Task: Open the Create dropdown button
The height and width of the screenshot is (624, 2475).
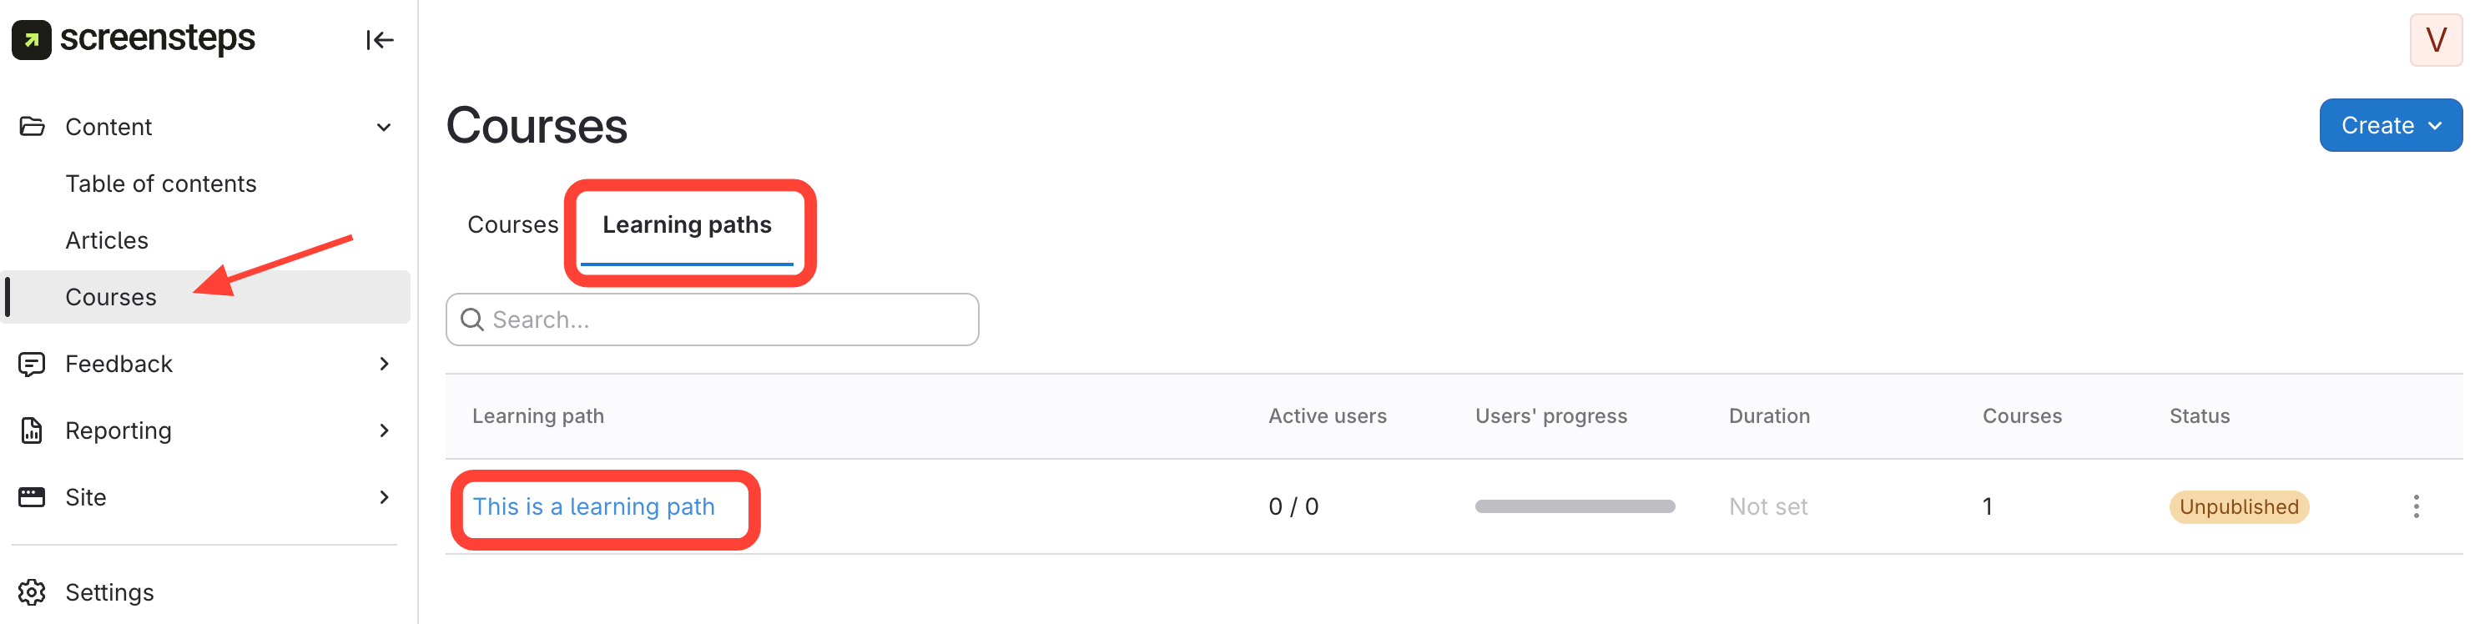Action: (x=2390, y=126)
